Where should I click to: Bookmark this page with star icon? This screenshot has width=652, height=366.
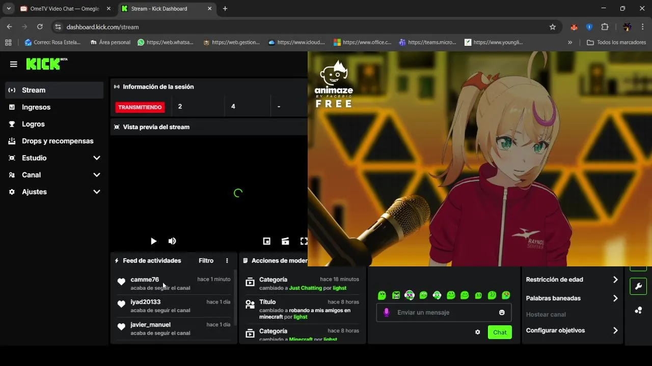pos(553,27)
